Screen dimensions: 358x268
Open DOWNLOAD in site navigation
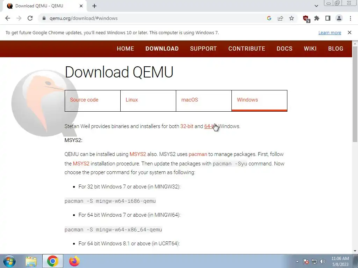(x=162, y=49)
